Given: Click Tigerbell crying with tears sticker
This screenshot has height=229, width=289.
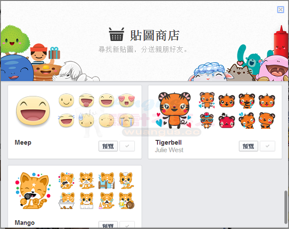Looking at the screenshot, I should pyautogui.click(x=247, y=101).
